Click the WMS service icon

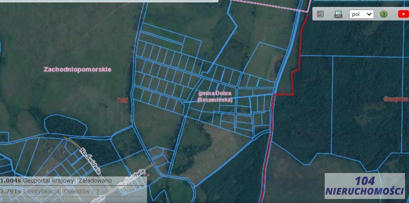point(338,14)
